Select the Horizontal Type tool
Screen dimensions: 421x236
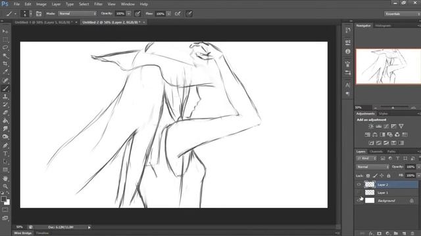(5, 153)
